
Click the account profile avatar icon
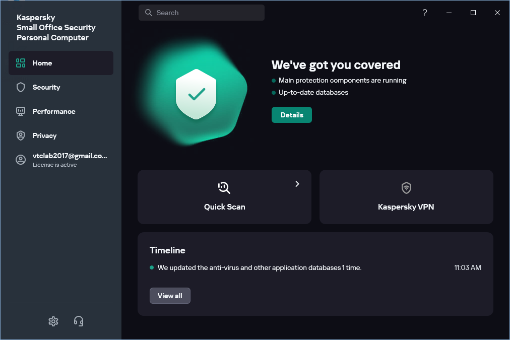point(21,160)
